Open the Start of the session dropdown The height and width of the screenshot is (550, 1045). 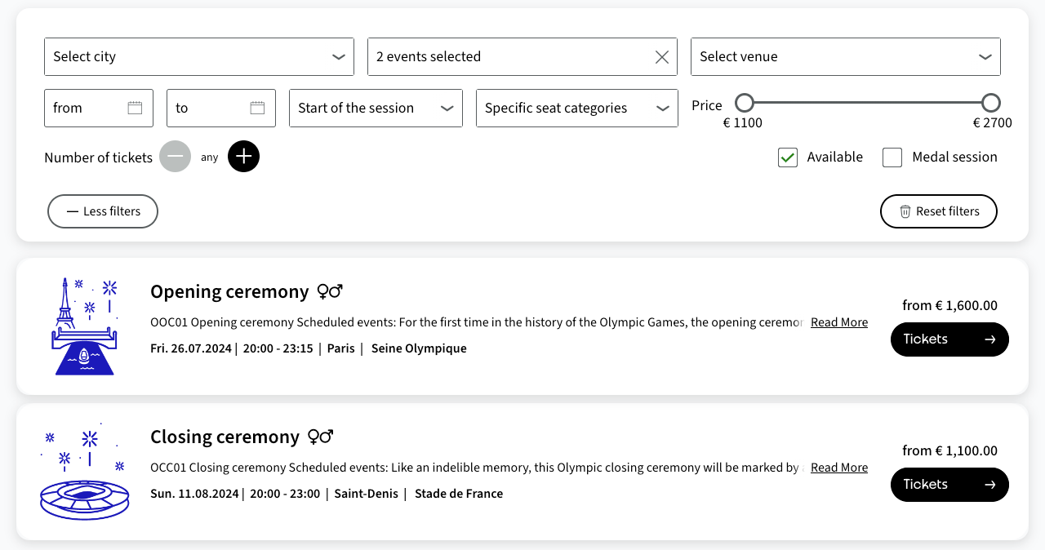point(376,108)
